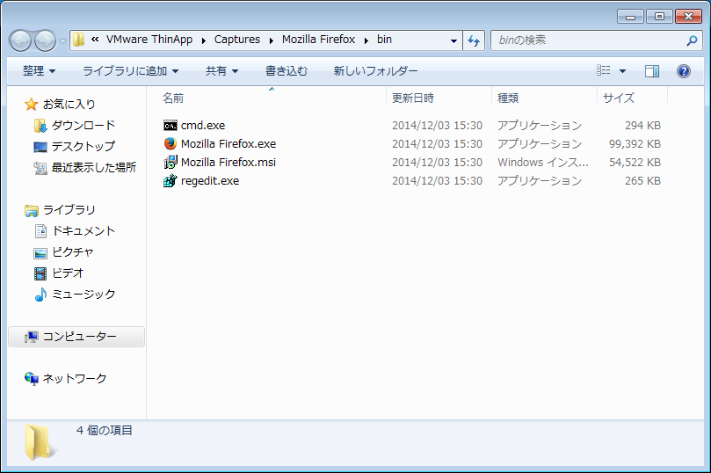Click the 書き込む toolbar button
This screenshot has width=711, height=473.
[x=287, y=70]
